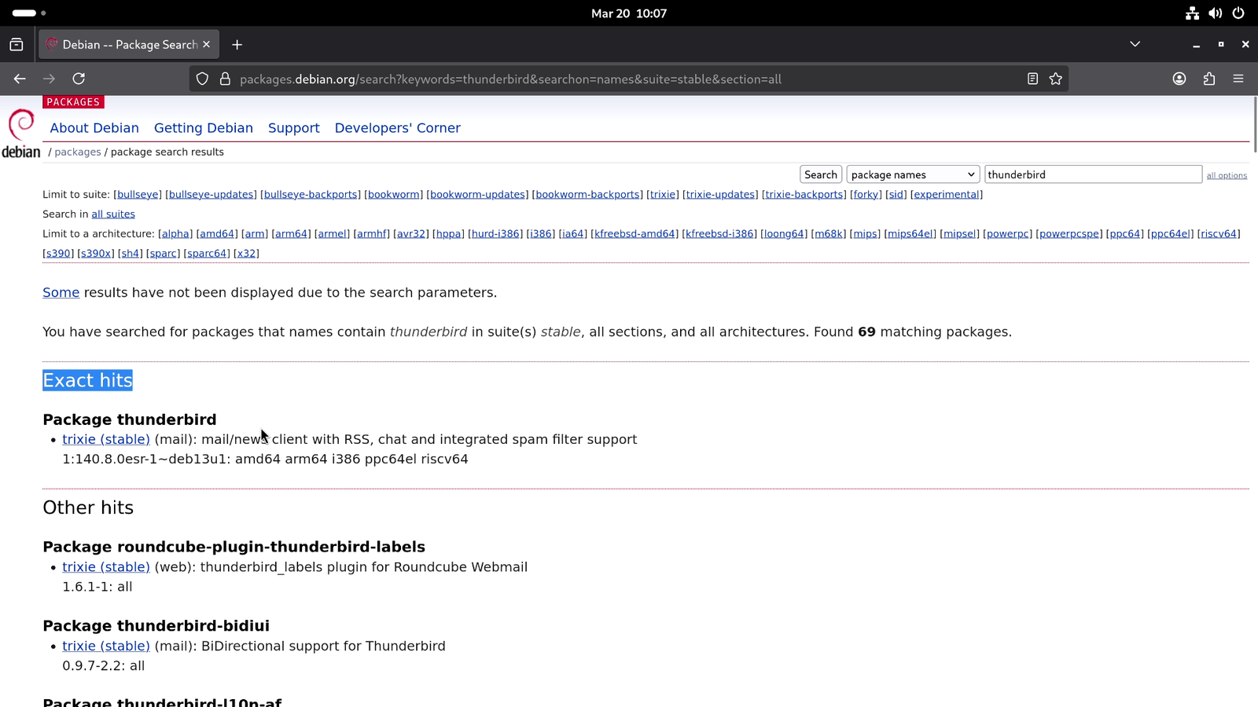The image size is (1258, 707).
Task: Open Support menu item
Action: pos(294,128)
